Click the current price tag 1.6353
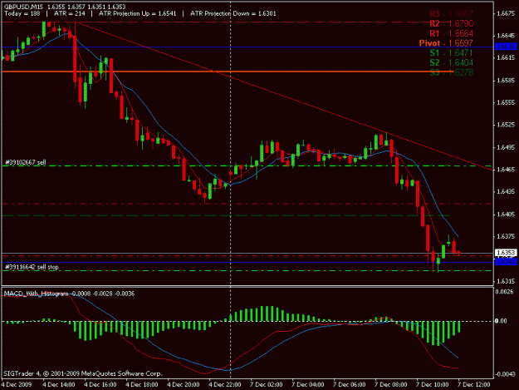Screen dimensions: 519x390 [506, 253]
